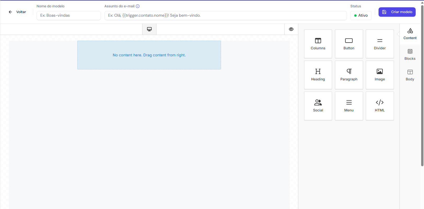Choose the Image content block
The height and width of the screenshot is (209, 424).
(380, 75)
